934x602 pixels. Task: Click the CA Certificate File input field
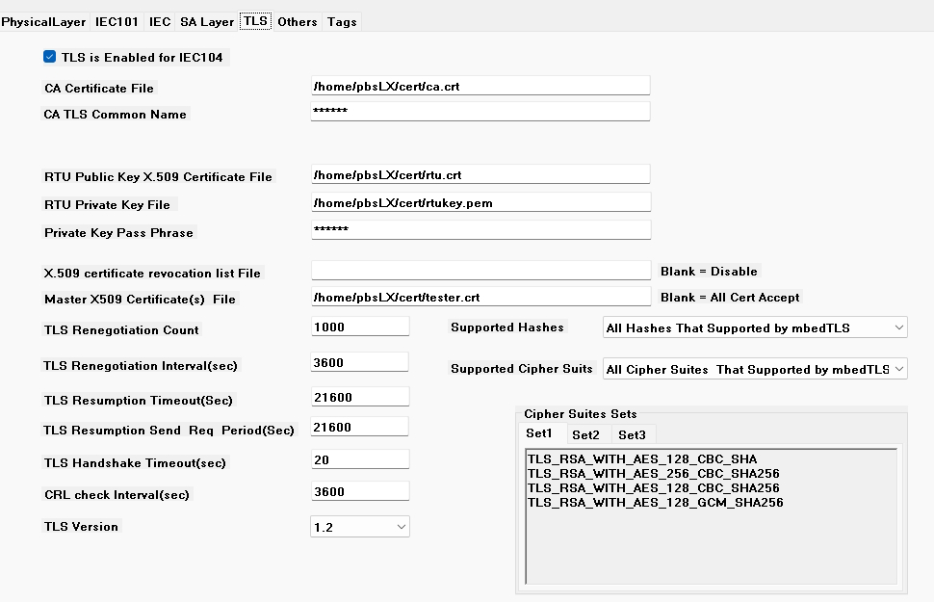tap(480, 85)
